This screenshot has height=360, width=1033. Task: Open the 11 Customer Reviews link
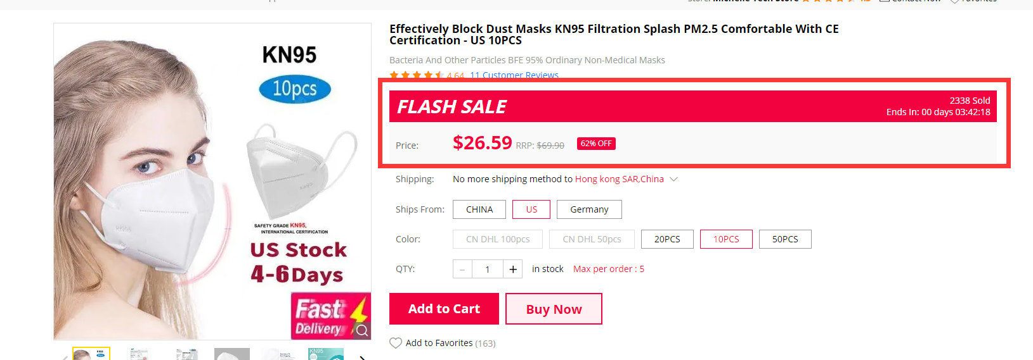(514, 75)
